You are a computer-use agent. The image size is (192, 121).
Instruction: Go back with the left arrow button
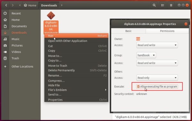coord(6,5)
